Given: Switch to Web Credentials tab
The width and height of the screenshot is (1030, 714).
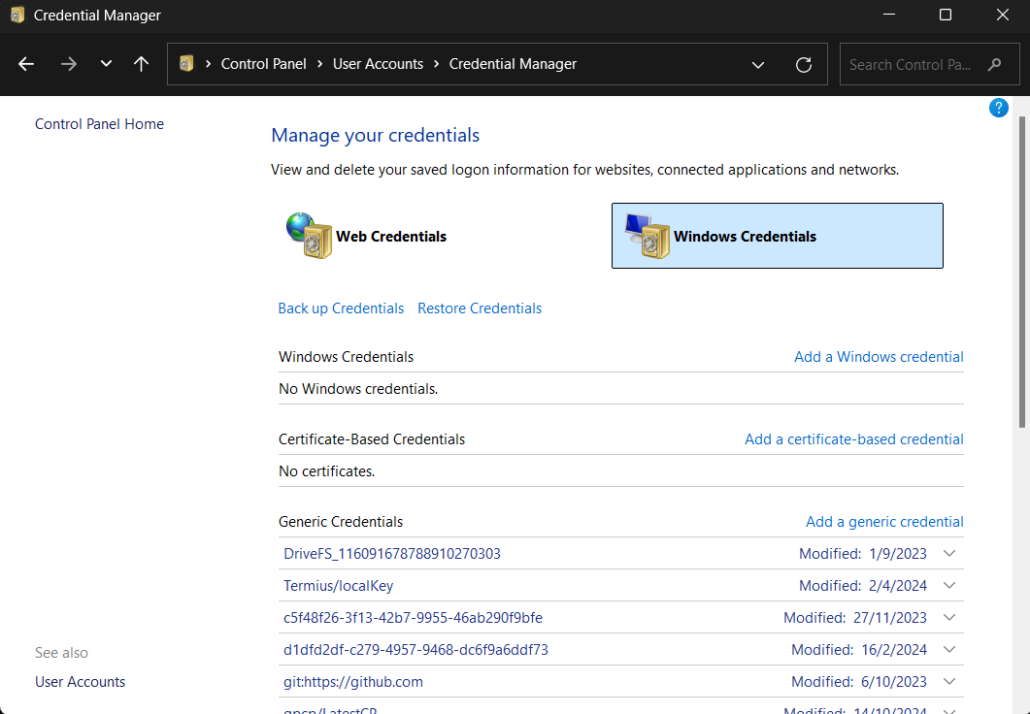Looking at the screenshot, I should pyautogui.click(x=391, y=236).
